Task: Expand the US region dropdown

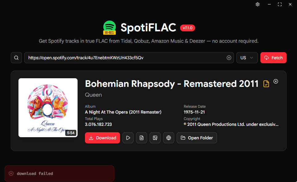Action: click(247, 58)
